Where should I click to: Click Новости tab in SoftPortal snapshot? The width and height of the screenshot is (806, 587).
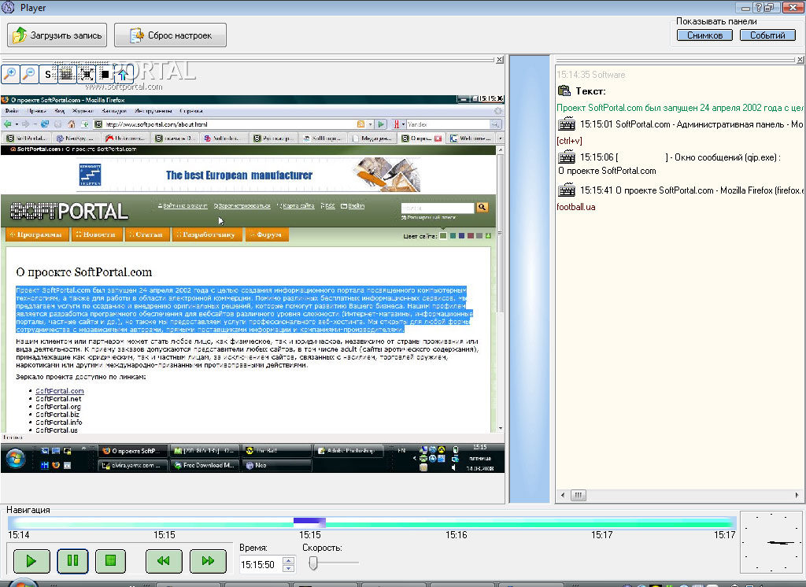[97, 234]
